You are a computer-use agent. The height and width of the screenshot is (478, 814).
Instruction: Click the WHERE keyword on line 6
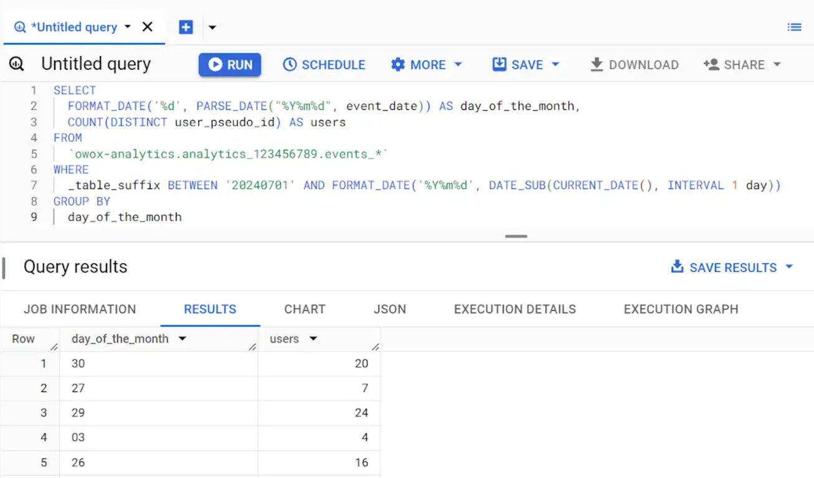pyautogui.click(x=71, y=169)
